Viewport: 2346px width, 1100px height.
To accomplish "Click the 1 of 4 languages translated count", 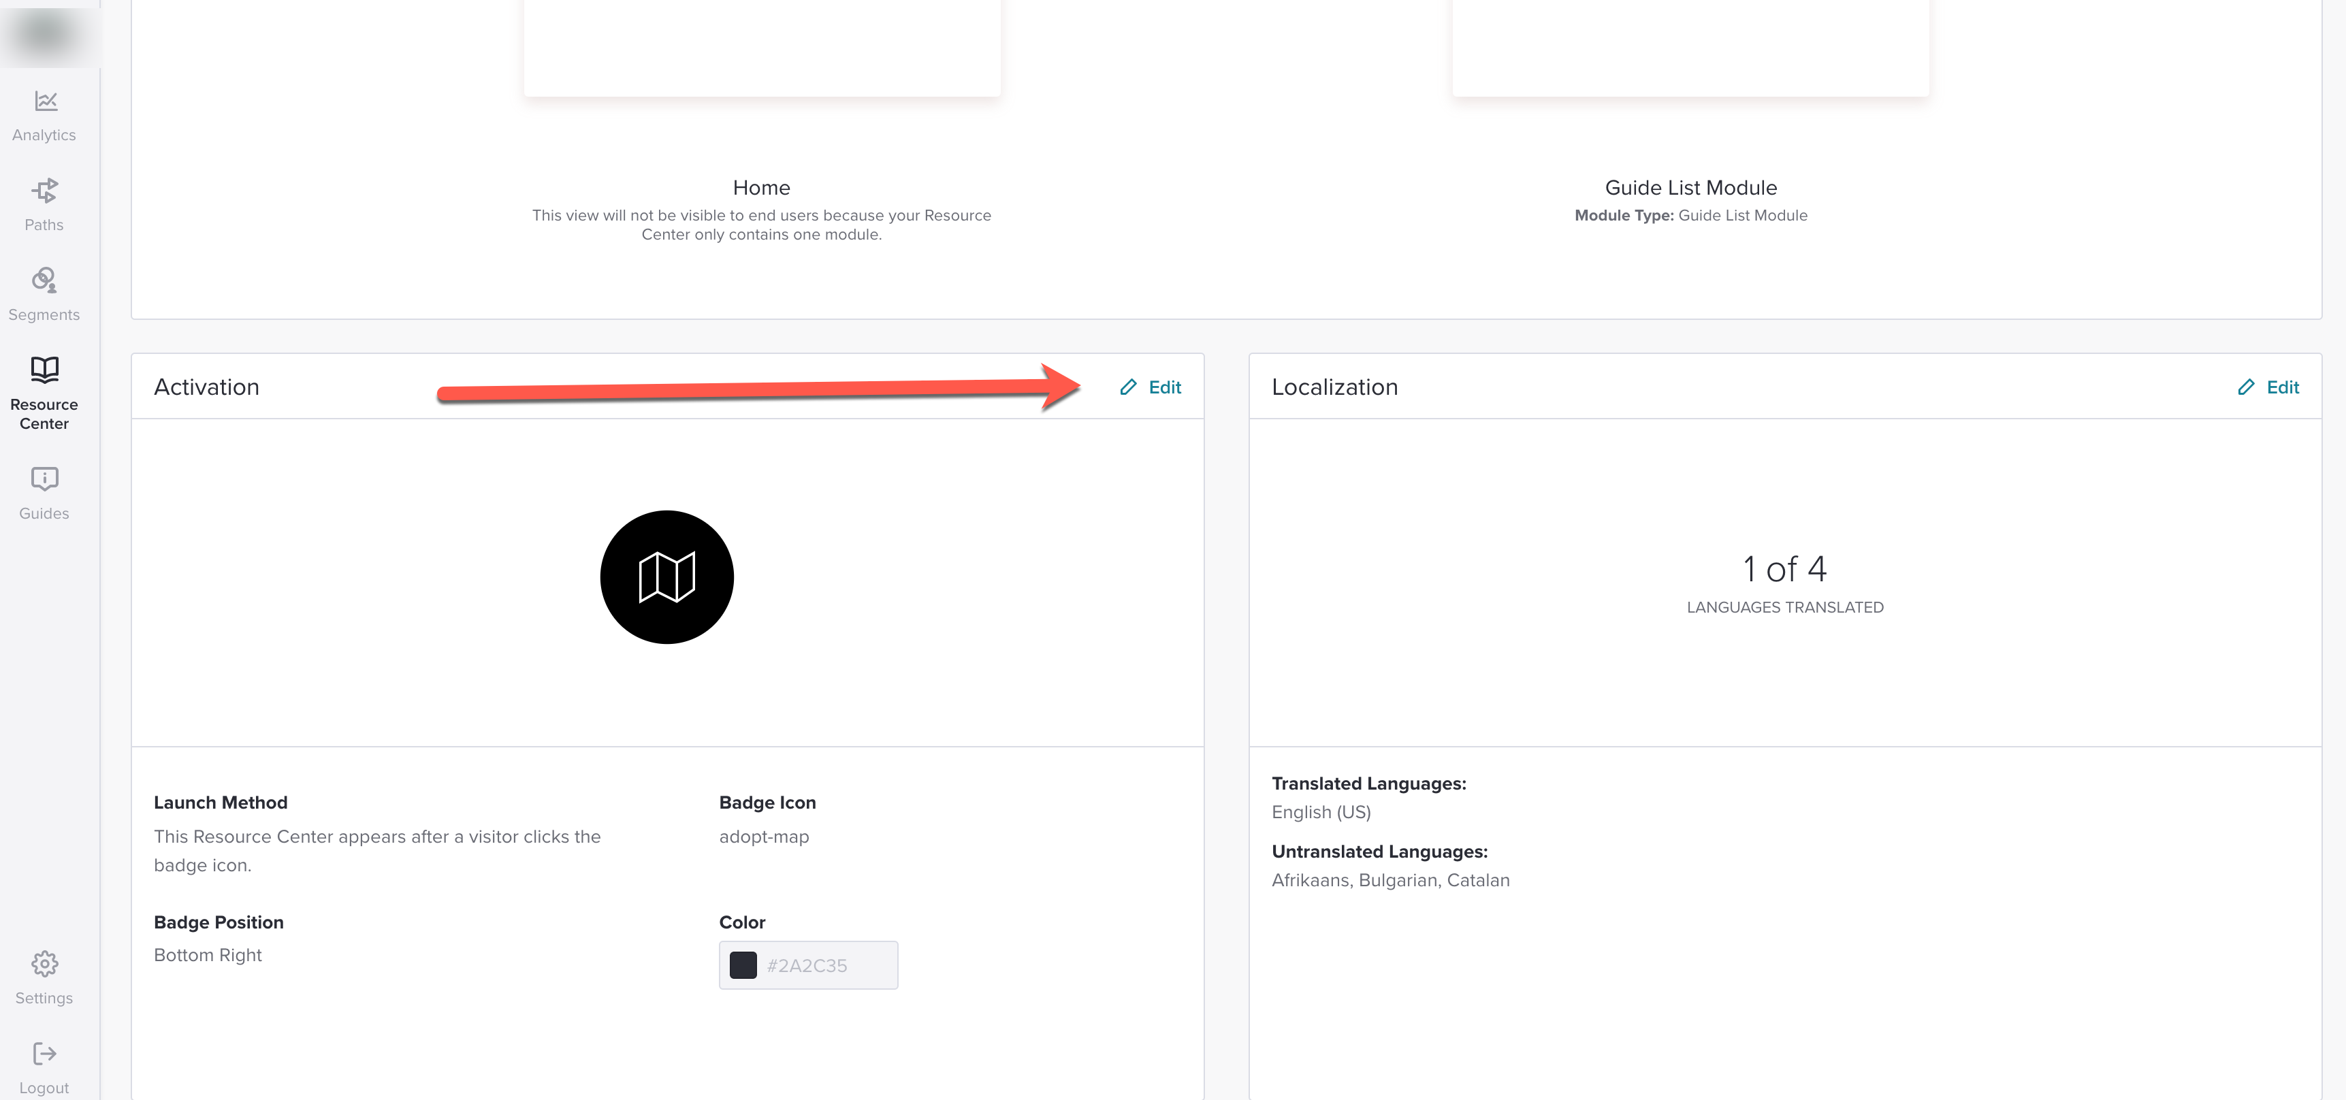I will coord(1784,569).
